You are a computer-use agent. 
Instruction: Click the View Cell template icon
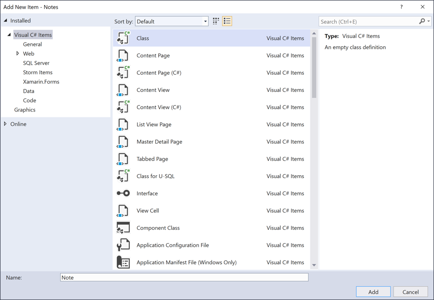coord(123,210)
